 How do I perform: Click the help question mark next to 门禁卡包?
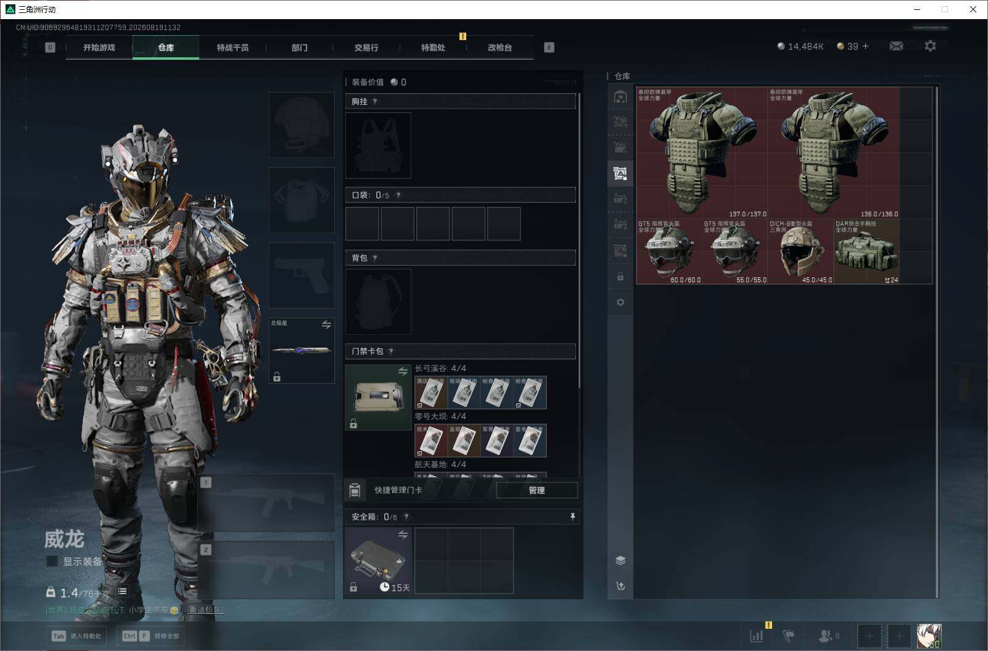pos(391,351)
